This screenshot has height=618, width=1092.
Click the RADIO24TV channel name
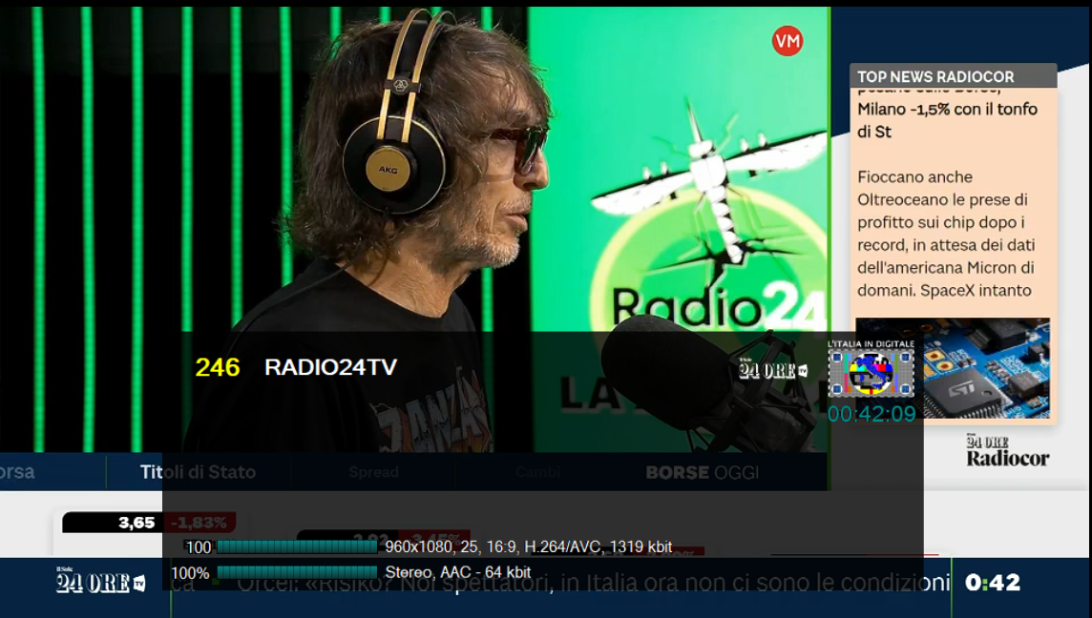click(331, 367)
